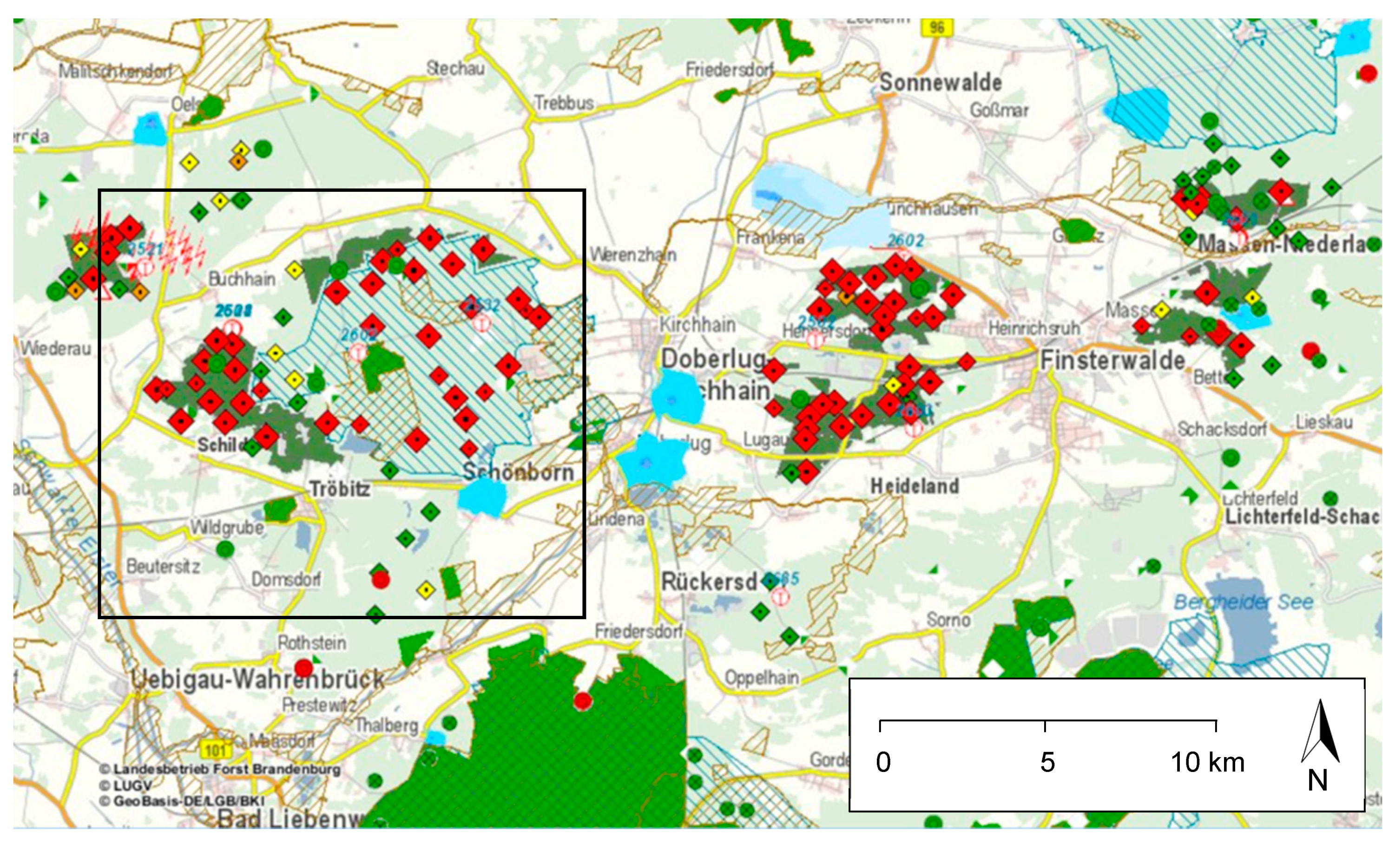The width and height of the screenshot is (1395, 850).
Task: Click the 10 km scale bar label
Action: click(x=1207, y=762)
